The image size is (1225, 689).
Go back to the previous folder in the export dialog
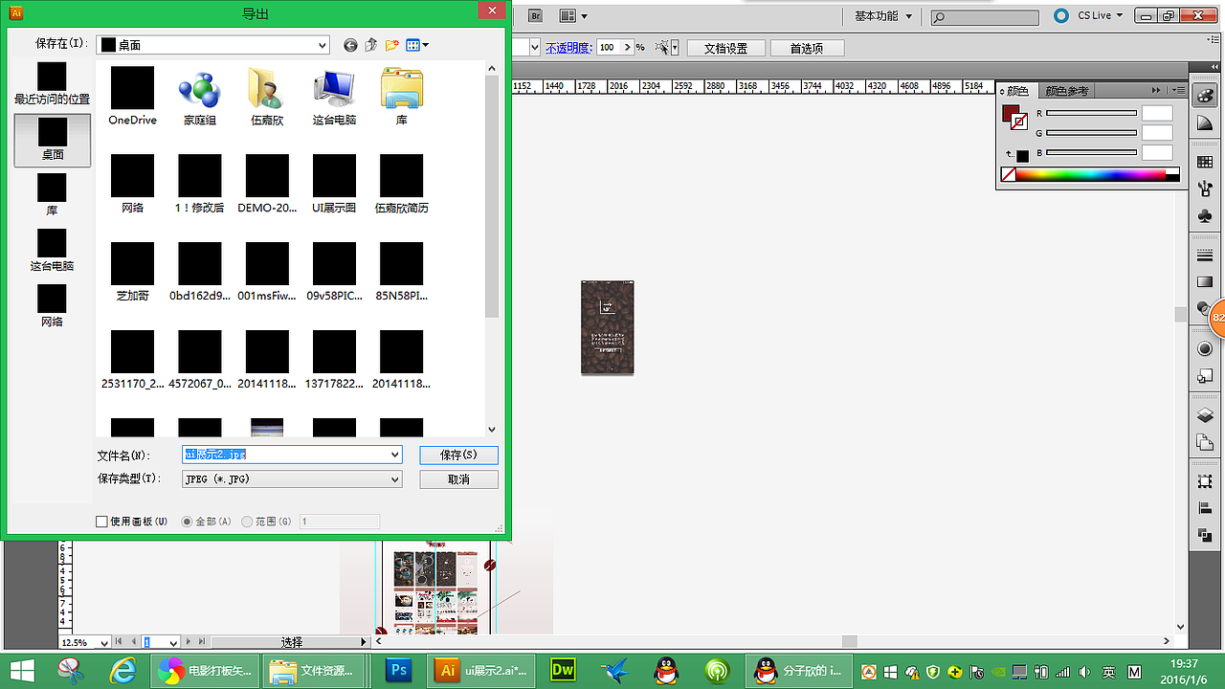coord(350,45)
